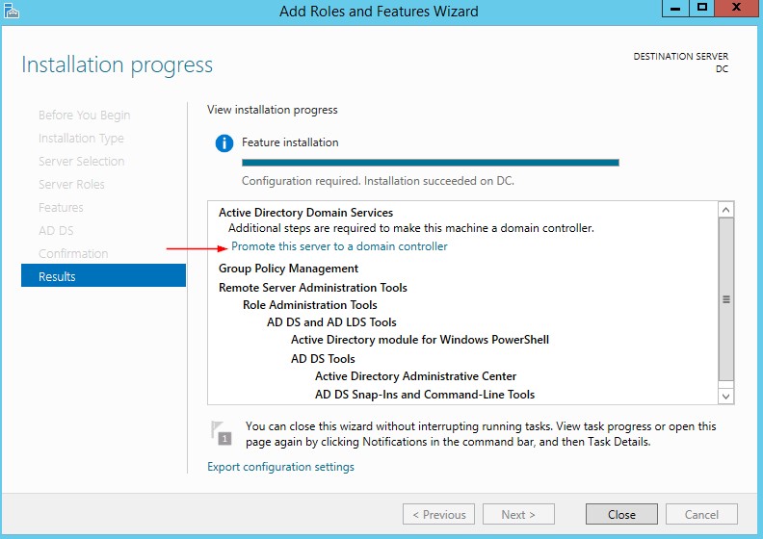The width and height of the screenshot is (763, 539).
Task: Promote this server to a domain controller
Action: [339, 246]
